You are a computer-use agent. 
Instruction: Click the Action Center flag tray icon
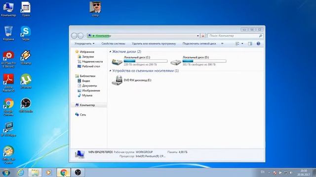[x=280, y=173]
